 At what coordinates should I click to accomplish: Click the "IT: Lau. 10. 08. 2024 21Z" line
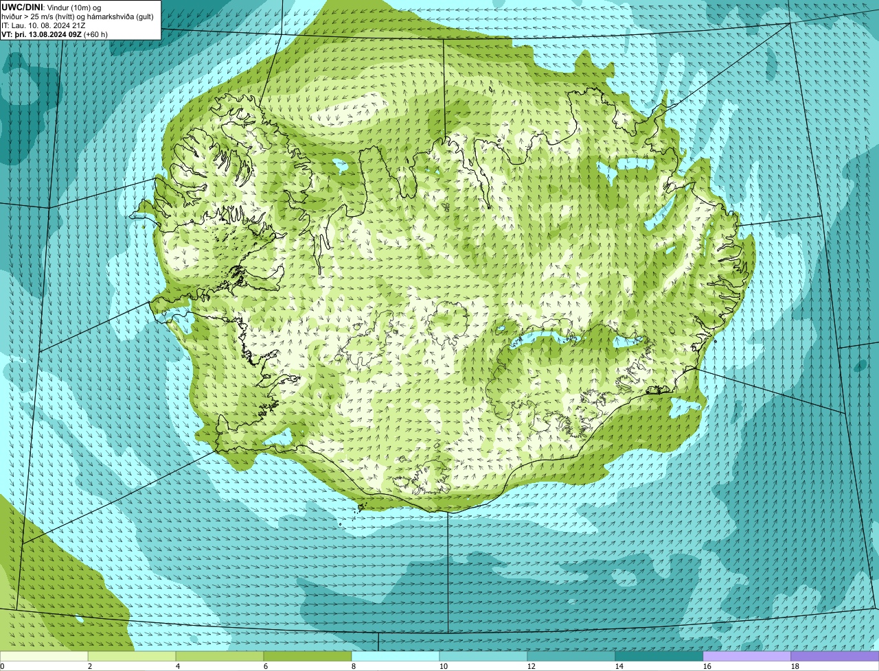[43, 25]
